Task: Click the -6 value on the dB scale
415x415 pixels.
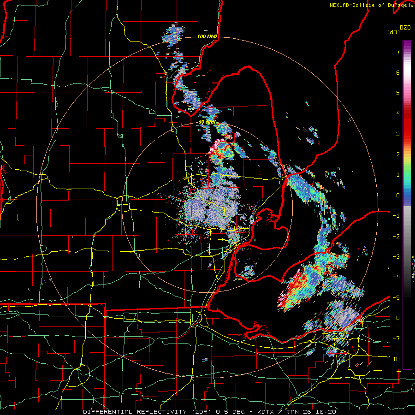Action: point(396,318)
